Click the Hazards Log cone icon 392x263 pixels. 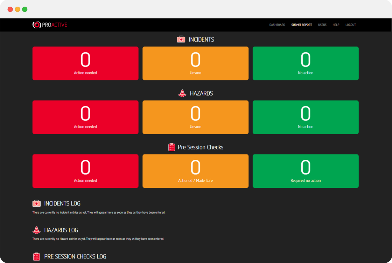click(x=36, y=230)
